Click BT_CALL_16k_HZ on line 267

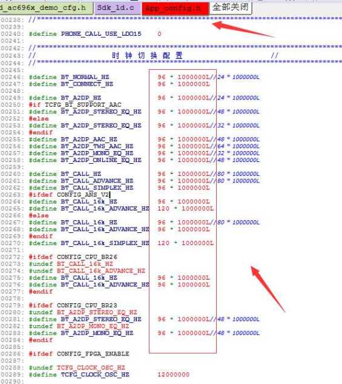pos(89,223)
